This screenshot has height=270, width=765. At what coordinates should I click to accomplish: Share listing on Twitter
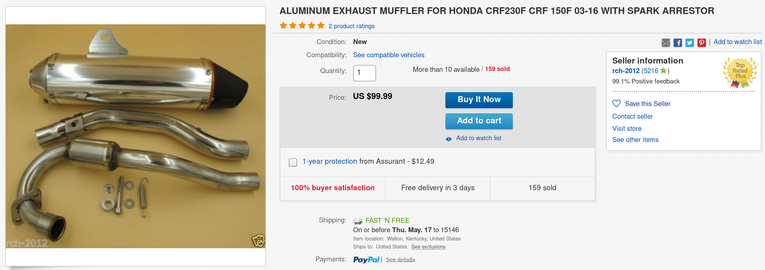[x=689, y=43]
